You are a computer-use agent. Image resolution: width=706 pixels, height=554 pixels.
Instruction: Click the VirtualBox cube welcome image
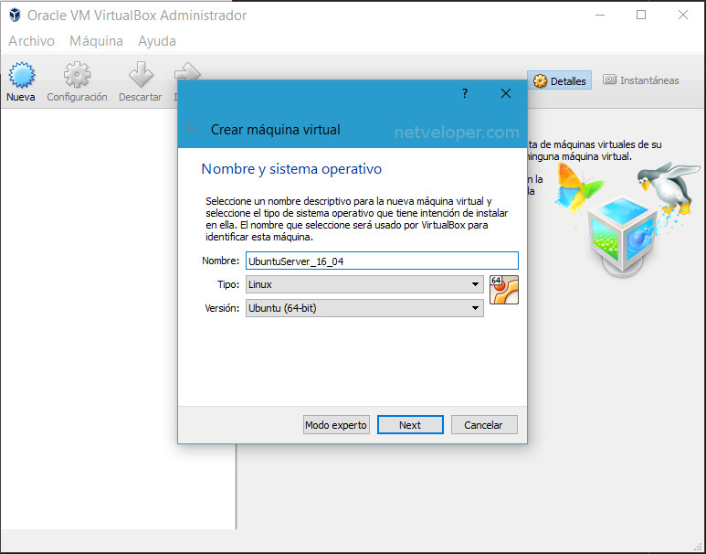click(628, 221)
